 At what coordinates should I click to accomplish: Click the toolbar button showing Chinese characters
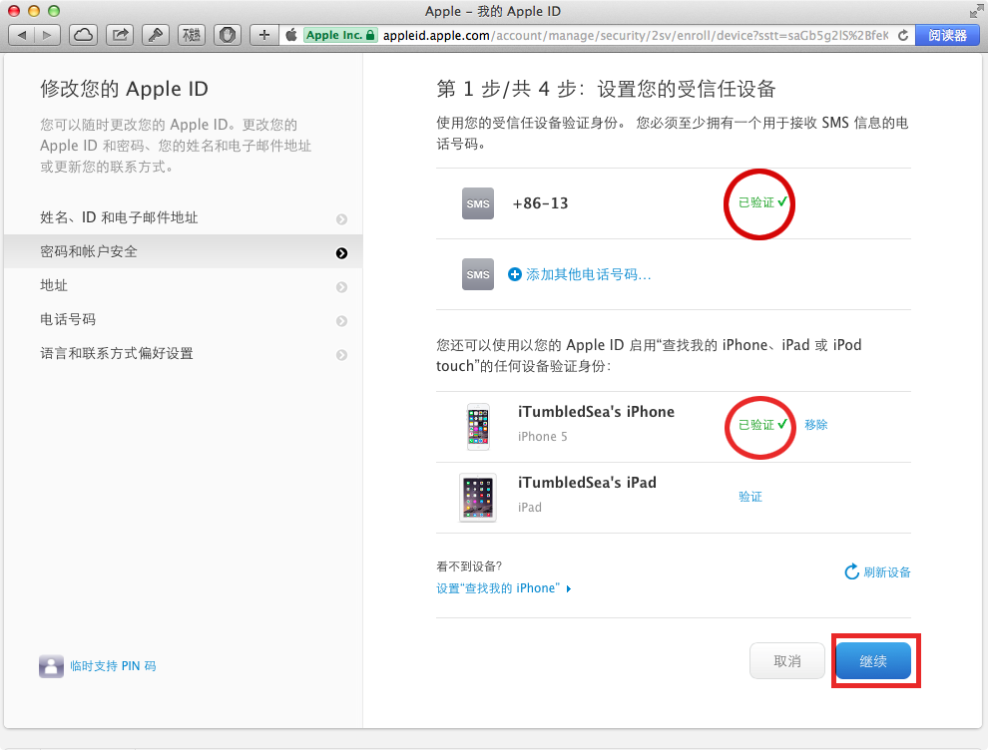(192, 35)
